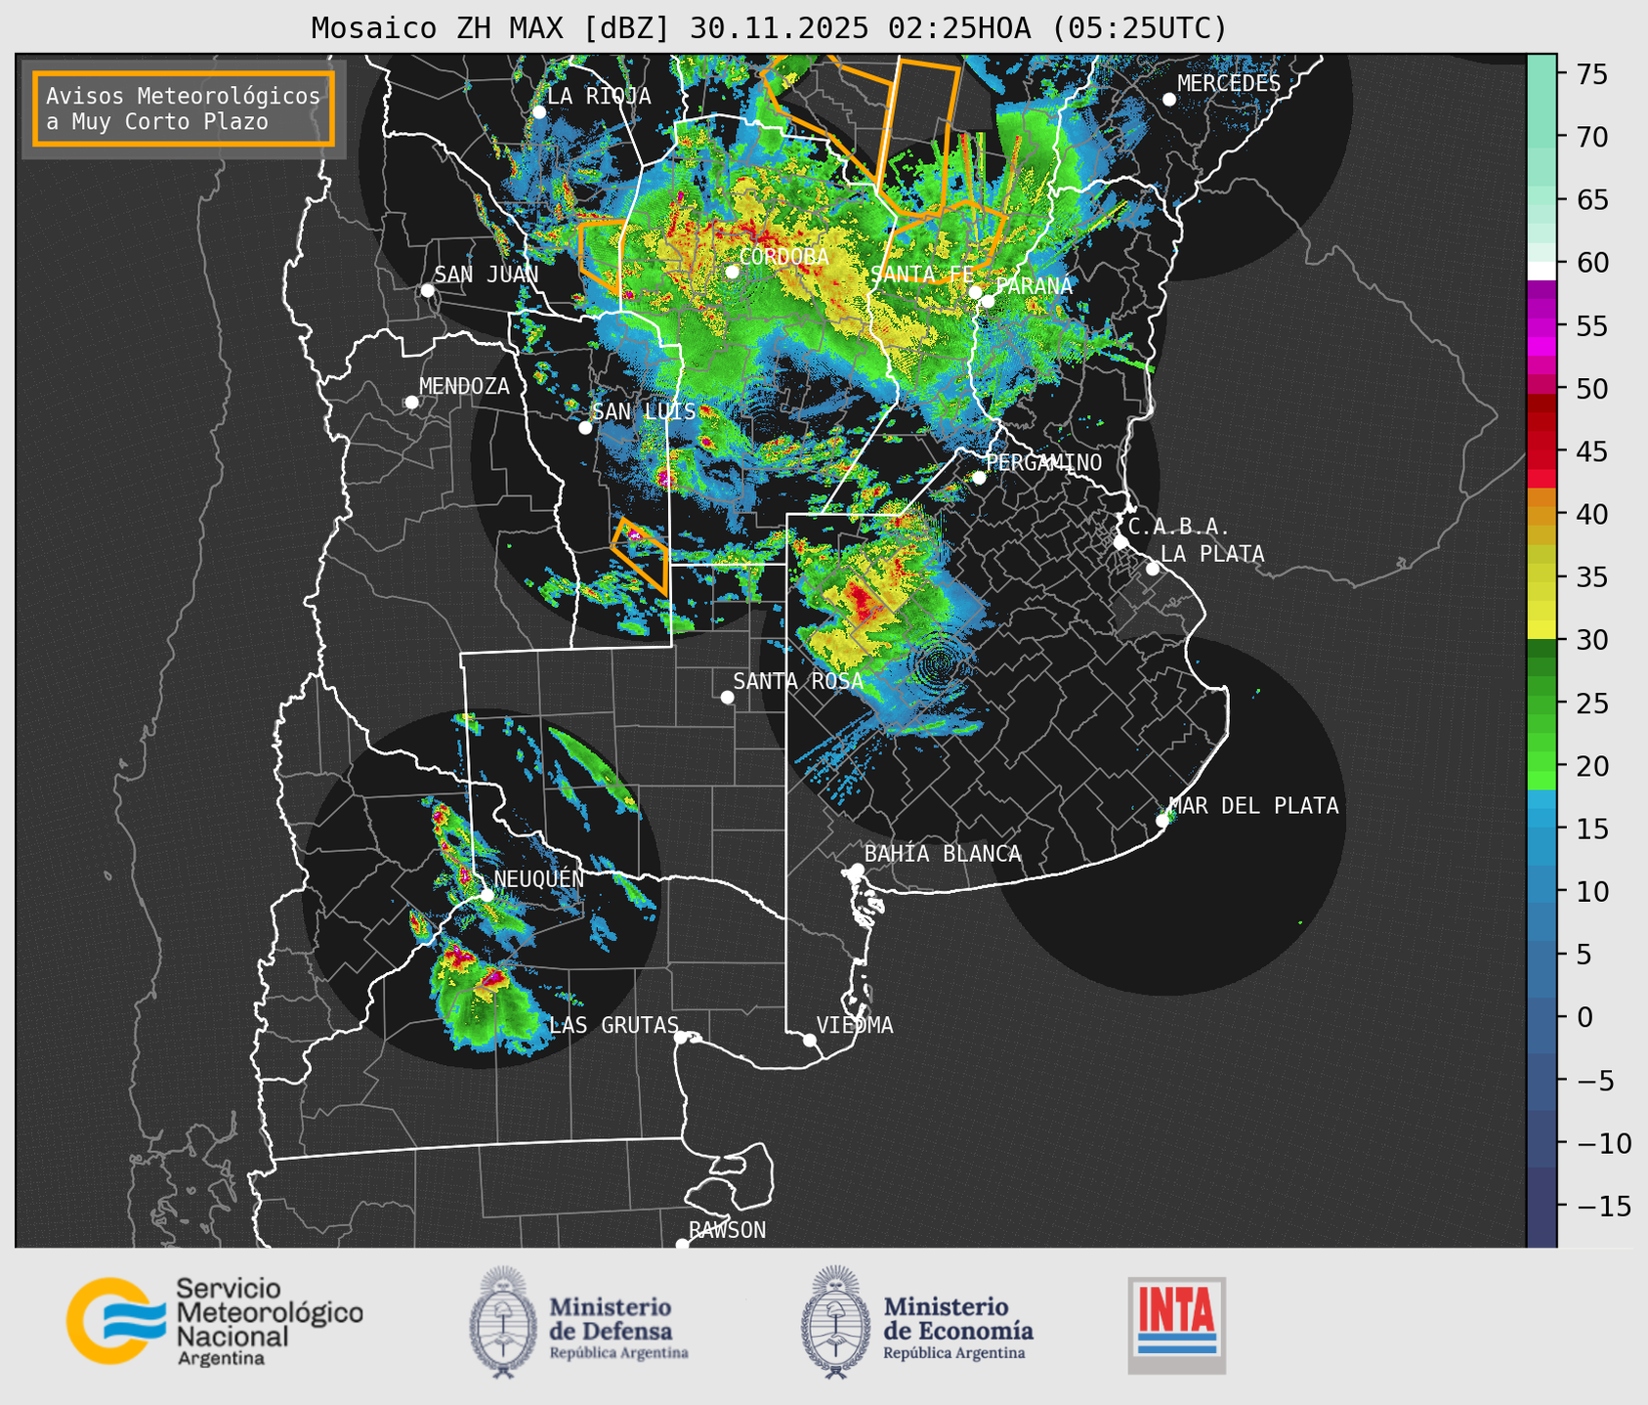This screenshot has height=1405, width=1648.
Task: Click the Neuquén city marker dot
Action: (x=486, y=895)
